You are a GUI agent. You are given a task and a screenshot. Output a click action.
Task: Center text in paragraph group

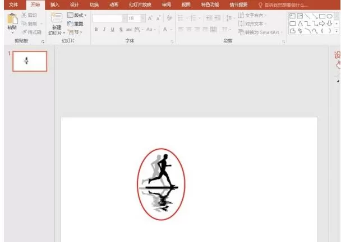(189, 29)
